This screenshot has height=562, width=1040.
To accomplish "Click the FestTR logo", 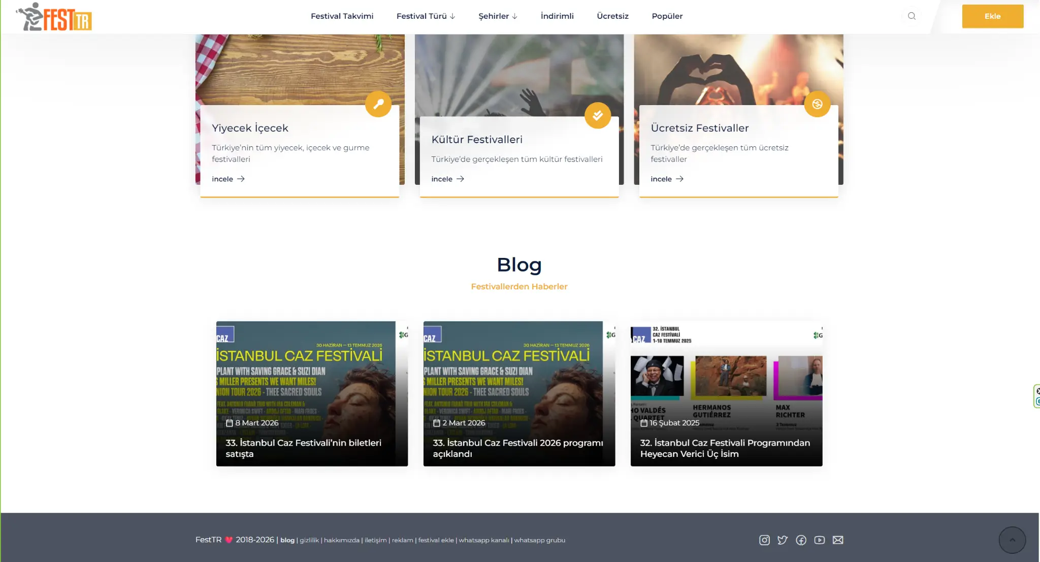I will click(x=54, y=17).
